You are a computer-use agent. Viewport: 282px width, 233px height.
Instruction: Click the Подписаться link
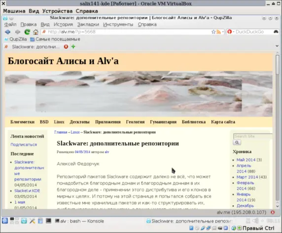pos(24,145)
